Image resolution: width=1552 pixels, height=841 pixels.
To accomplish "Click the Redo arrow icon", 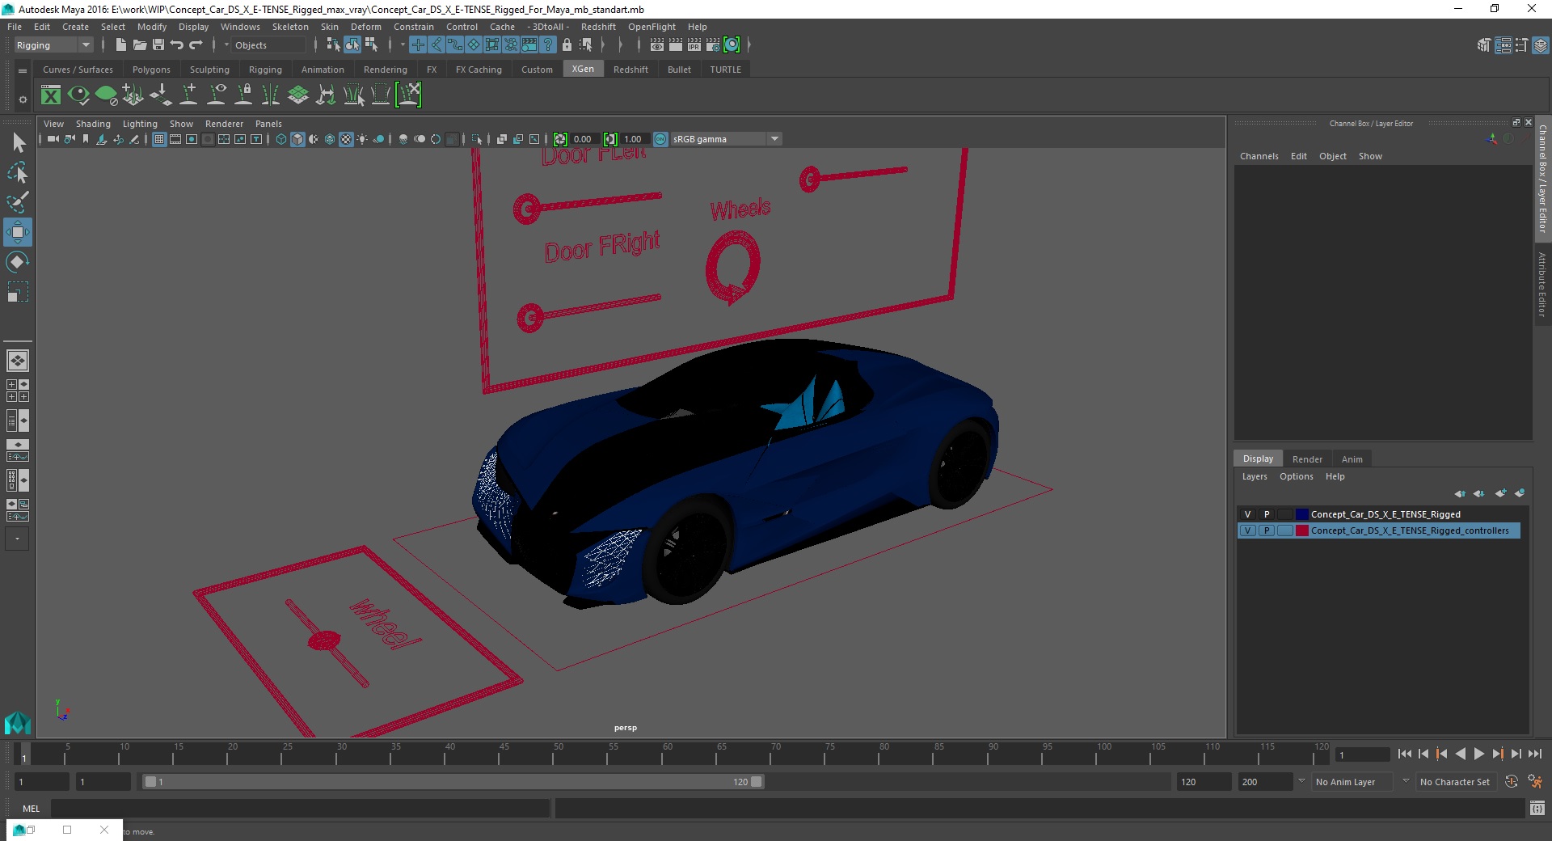I will click(x=196, y=45).
